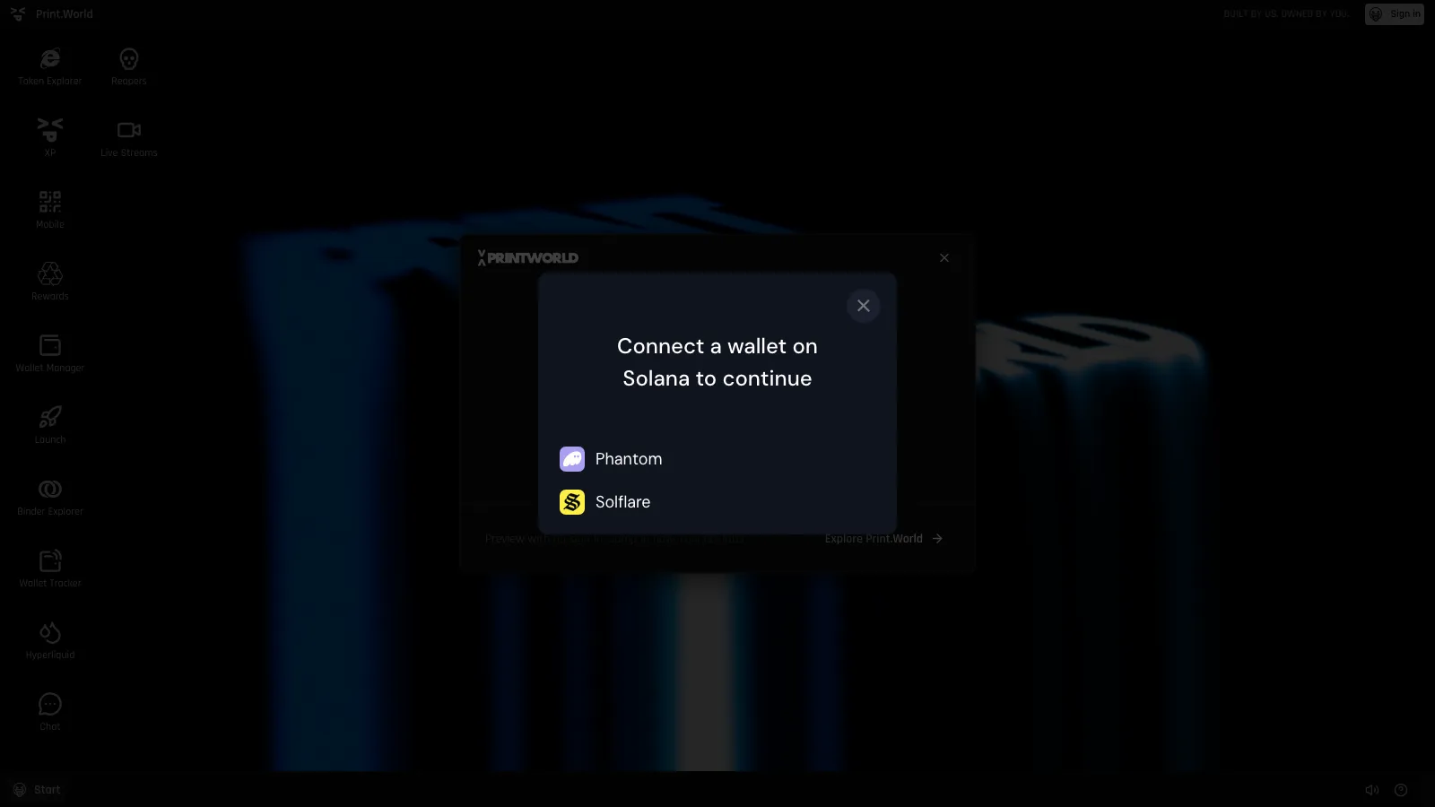
Task: Open the Hyperliquid icon
Action: pos(50,639)
